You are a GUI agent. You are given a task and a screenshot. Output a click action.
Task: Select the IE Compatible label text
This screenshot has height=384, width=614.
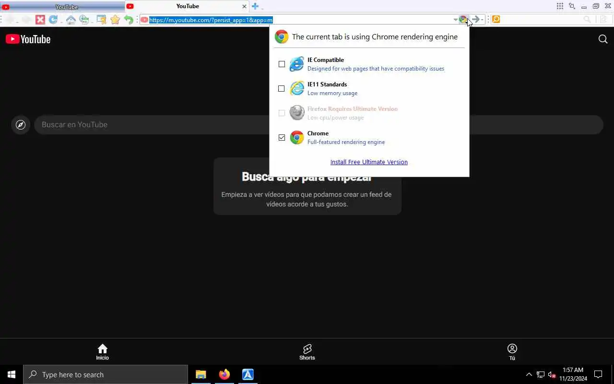(x=326, y=60)
